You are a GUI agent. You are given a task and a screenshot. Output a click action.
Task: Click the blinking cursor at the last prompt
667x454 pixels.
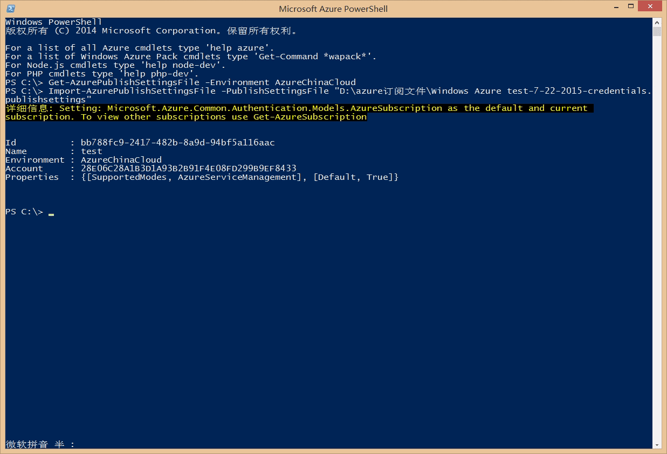pyautogui.click(x=51, y=213)
